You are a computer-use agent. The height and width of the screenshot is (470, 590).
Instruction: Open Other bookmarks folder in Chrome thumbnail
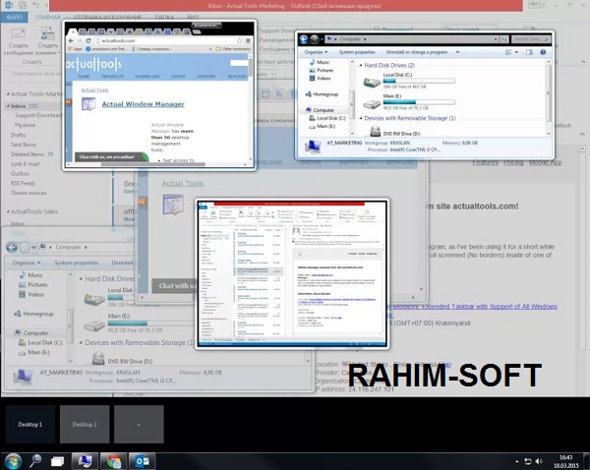tap(233, 49)
